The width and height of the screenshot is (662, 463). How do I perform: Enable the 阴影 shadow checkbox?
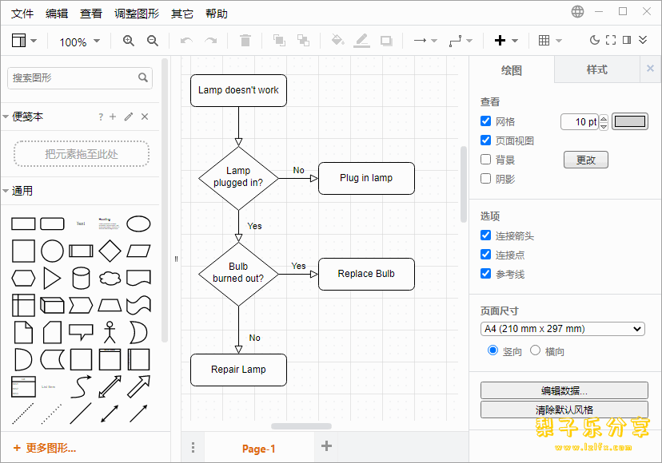coord(485,178)
